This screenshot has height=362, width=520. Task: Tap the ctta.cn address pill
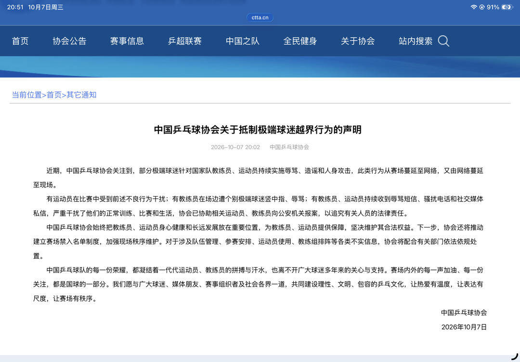(260, 17)
